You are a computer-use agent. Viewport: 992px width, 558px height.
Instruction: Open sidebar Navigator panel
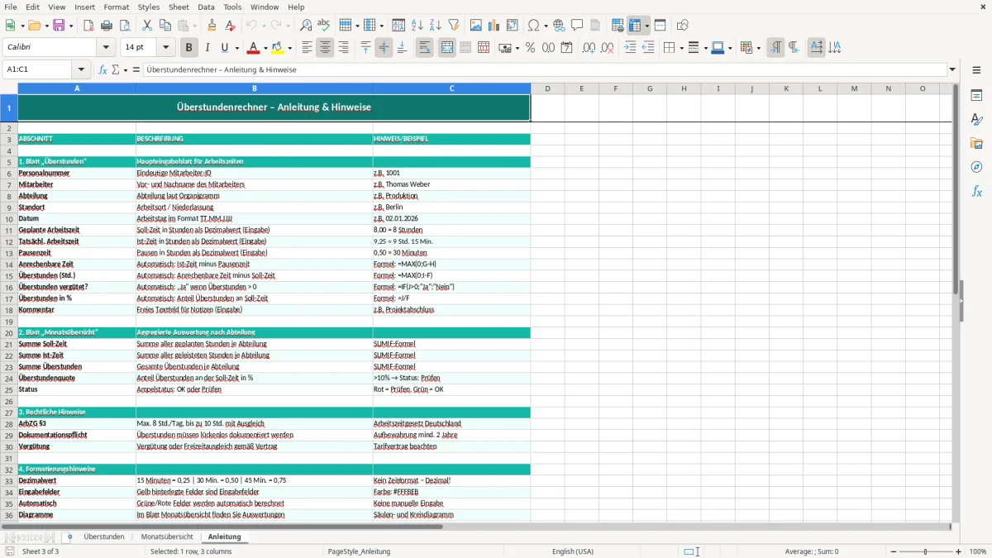(x=976, y=167)
